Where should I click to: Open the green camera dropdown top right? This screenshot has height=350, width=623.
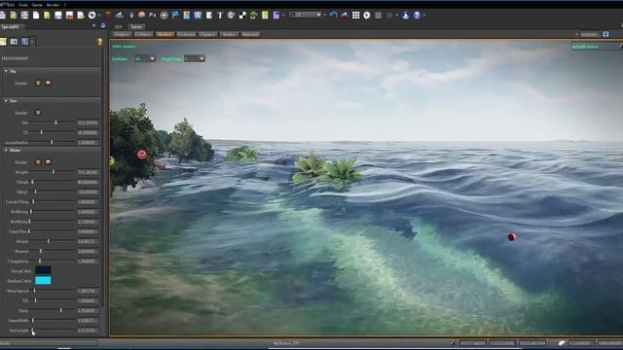click(x=596, y=47)
